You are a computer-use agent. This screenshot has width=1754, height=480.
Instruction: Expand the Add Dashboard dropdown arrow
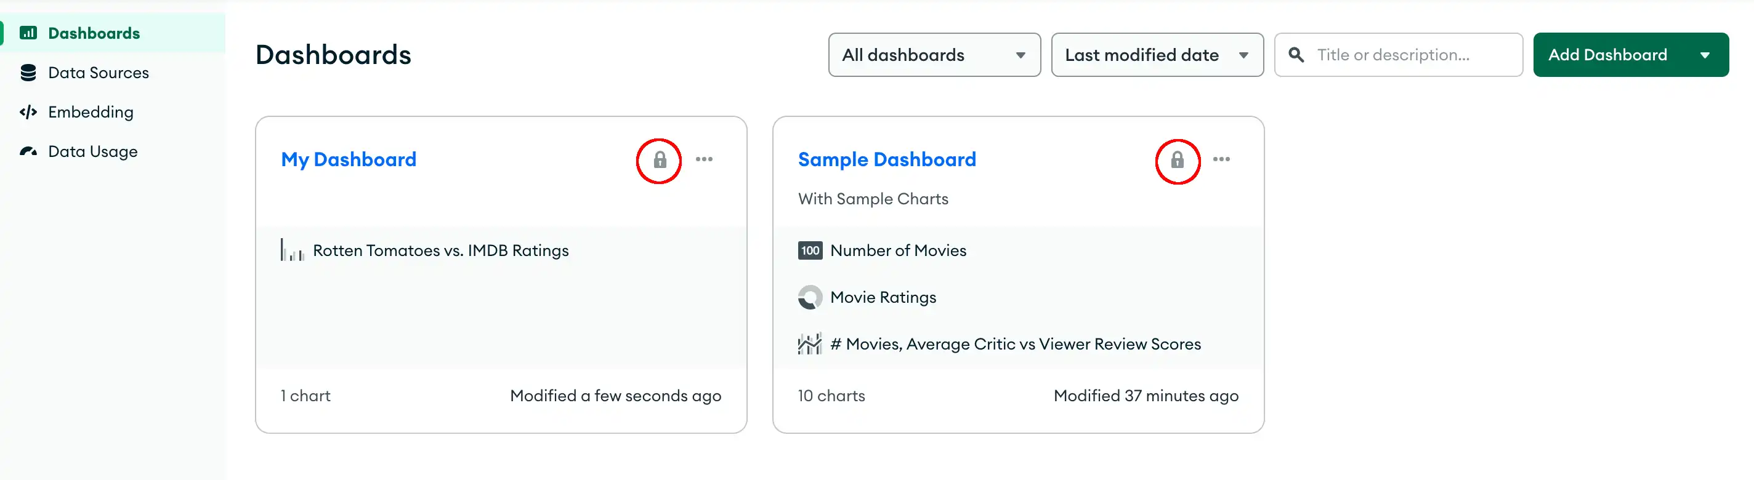tap(1704, 55)
